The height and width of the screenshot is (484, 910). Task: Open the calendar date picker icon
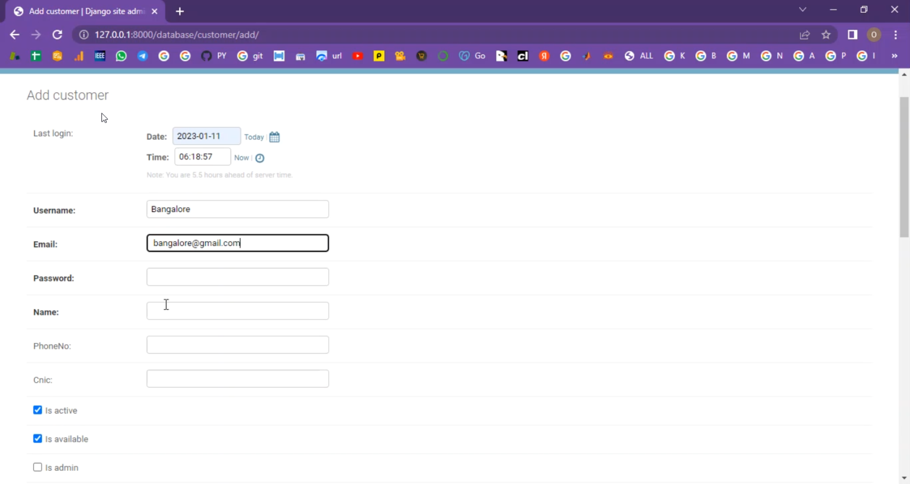tap(274, 137)
